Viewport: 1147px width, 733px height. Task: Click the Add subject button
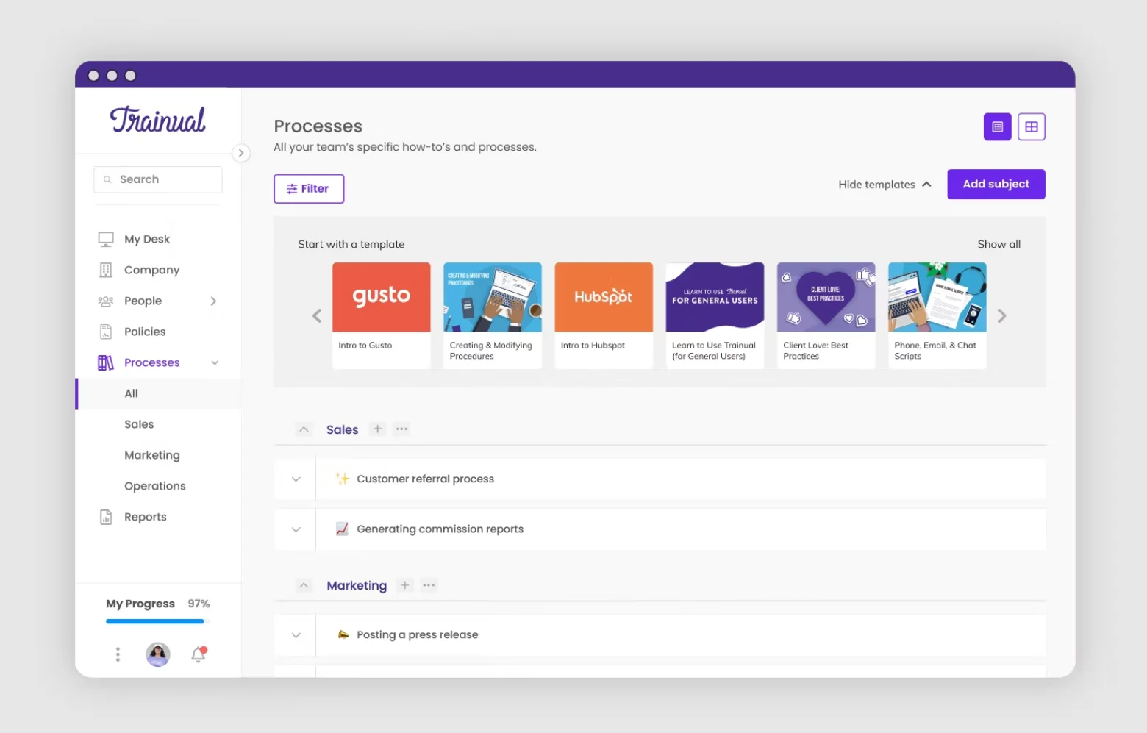pyautogui.click(x=996, y=184)
